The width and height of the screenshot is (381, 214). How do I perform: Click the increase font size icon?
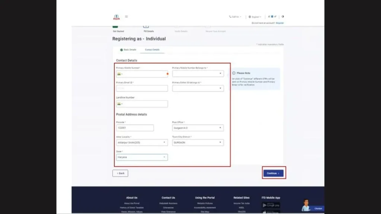(x=275, y=17)
